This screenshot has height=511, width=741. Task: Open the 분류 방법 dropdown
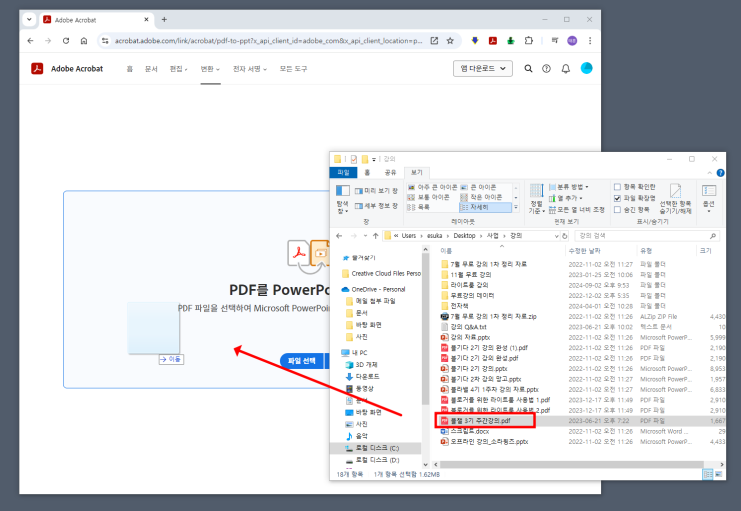[568, 187]
